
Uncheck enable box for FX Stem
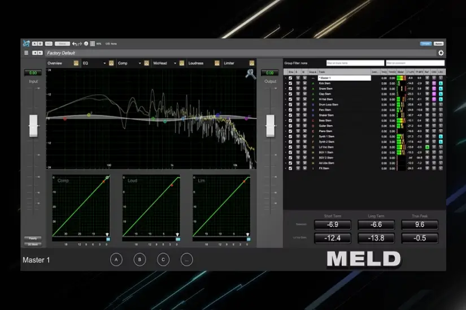tap(290, 168)
